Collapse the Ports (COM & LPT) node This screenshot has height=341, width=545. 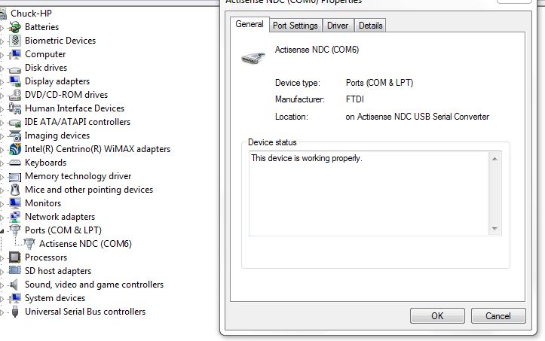point(2,230)
